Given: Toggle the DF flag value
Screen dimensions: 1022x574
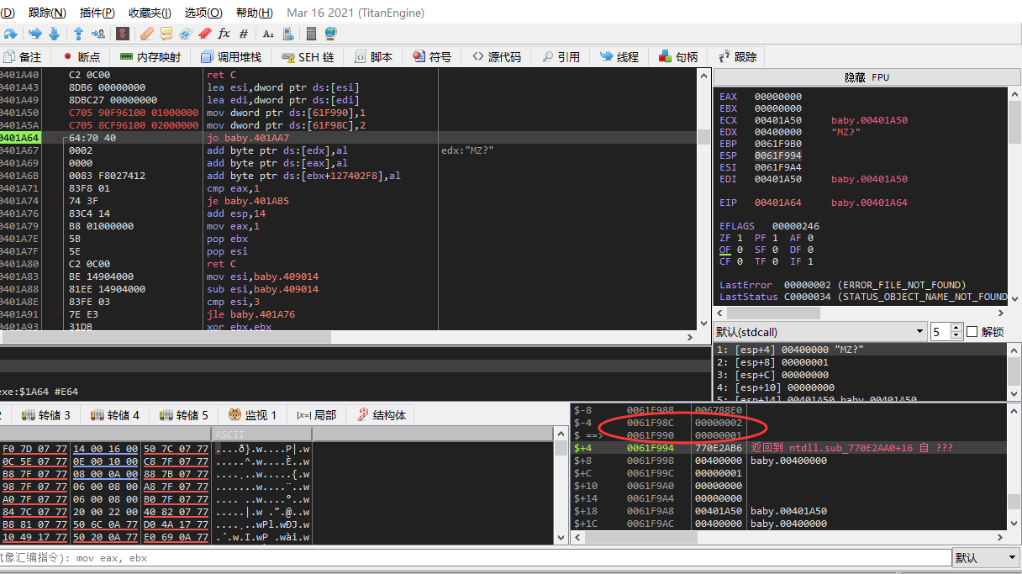Looking at the screenshot, I should tap(810, 250).
